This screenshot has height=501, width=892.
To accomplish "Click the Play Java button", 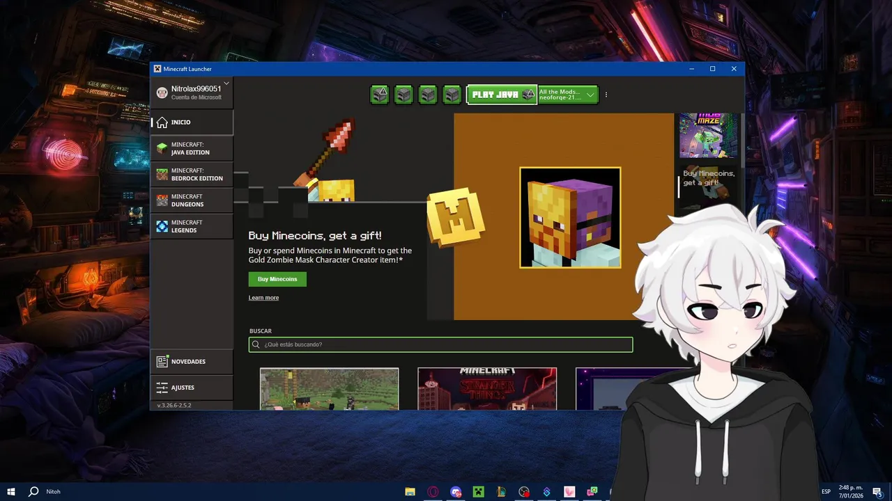I will 502,95.
